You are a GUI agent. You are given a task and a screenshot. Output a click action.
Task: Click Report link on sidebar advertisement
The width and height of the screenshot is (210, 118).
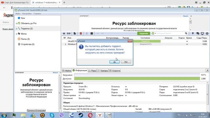point(55,72)
